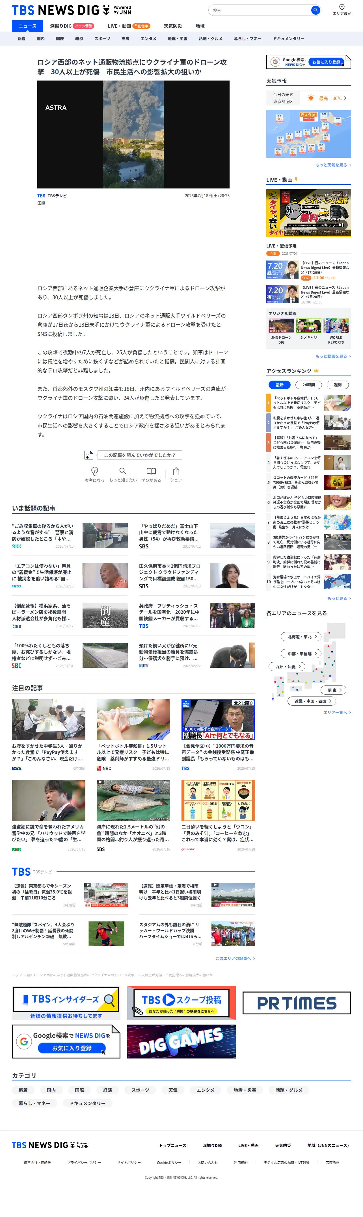This screenshot has width=363, height=1217.
Task: Click the 学びがある book reaction
Action: (151, 474)
